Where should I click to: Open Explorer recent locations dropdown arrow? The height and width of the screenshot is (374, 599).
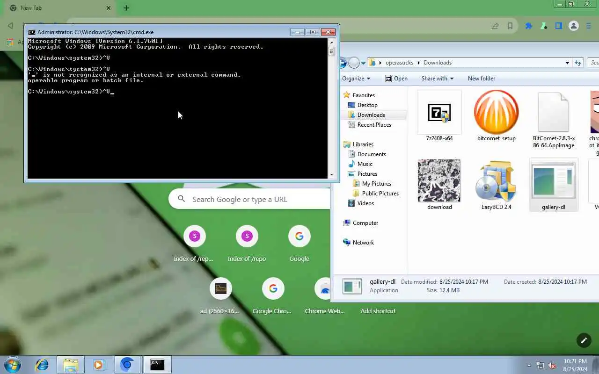point(363,63)
